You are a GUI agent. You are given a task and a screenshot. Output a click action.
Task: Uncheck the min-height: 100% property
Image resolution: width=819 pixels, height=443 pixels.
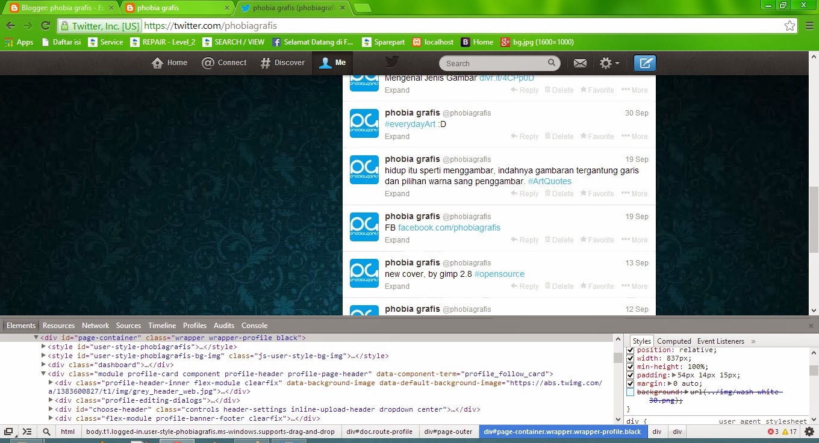tap(631, 367)
